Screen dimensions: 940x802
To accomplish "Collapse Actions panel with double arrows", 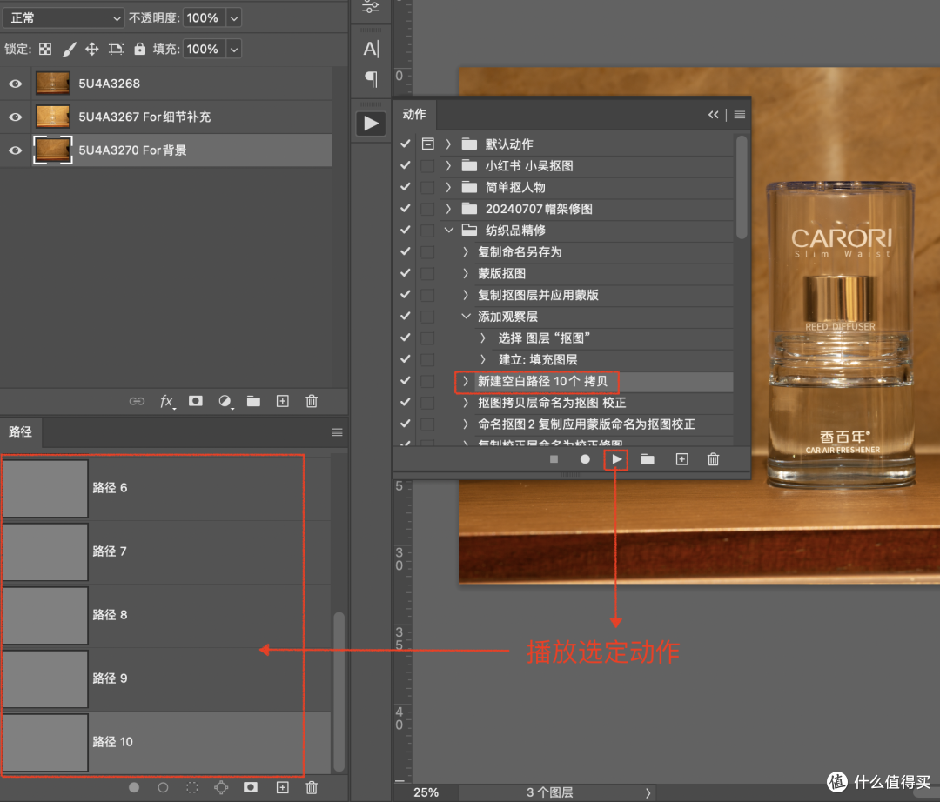I will [x=714, y=115].
